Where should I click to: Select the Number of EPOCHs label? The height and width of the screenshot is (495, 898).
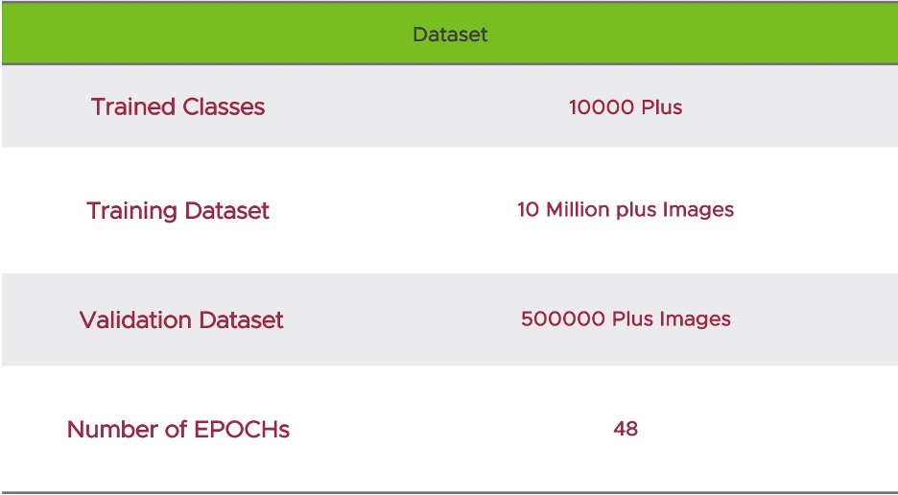pyautogui.click(x=177, y=429)
